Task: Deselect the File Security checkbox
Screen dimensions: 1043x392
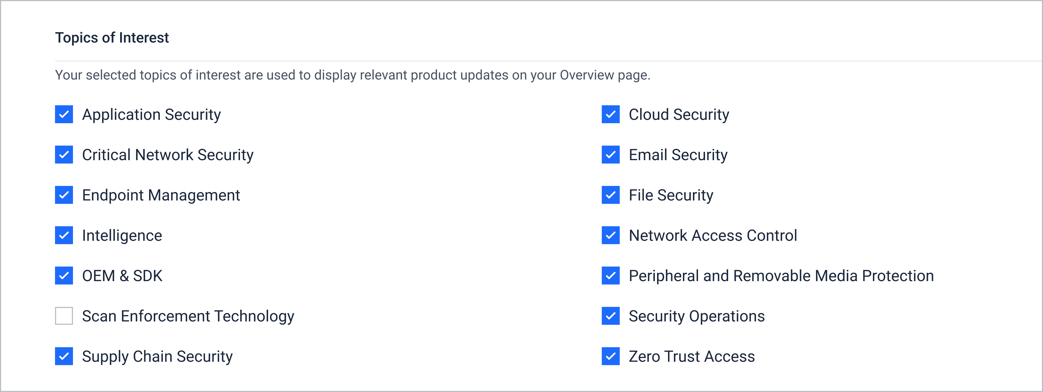Action: (x=610, y=195)
